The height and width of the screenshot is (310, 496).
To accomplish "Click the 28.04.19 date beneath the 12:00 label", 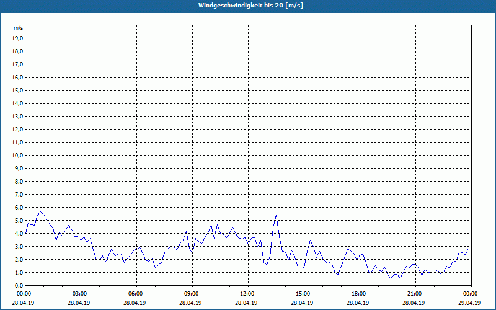I will point(247,303).
